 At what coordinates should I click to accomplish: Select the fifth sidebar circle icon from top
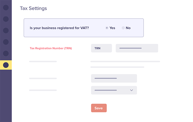tap(6, 53)
